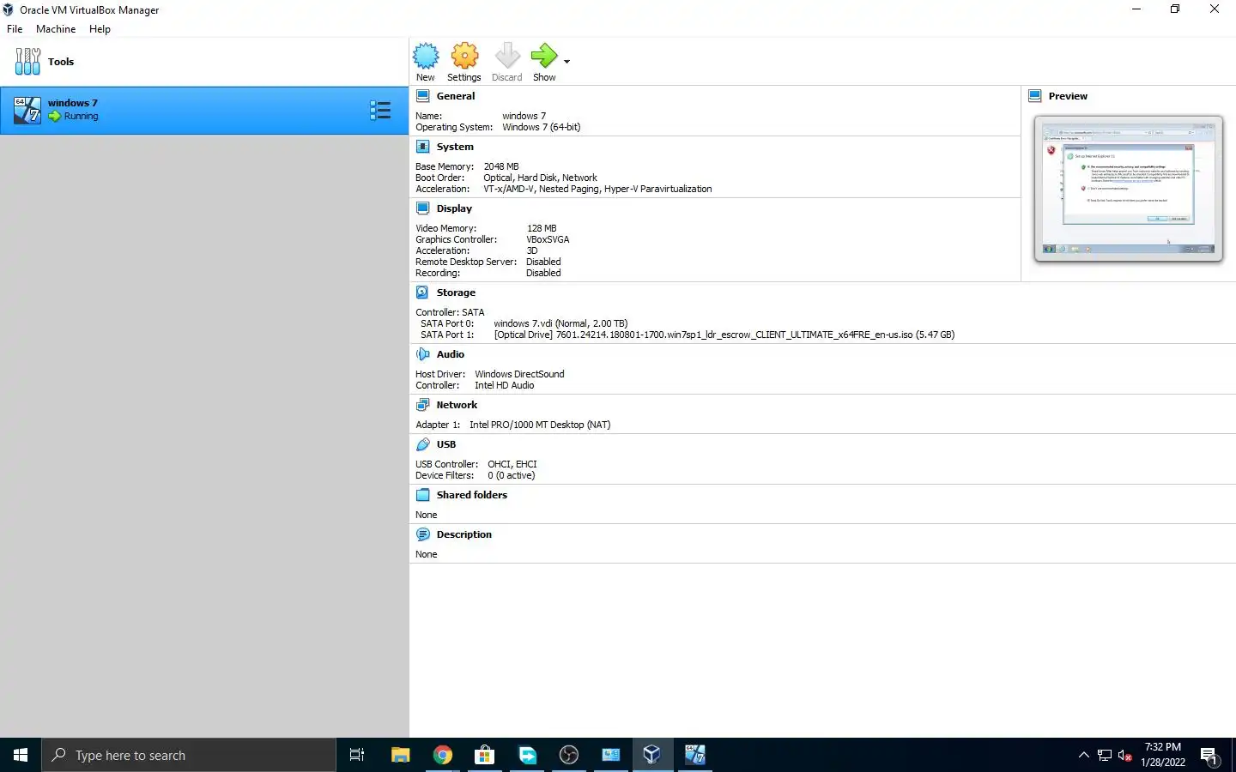Viewport: 1236px width, 772px height.
Task: Open the Tools icon in sidebar
Action: 27,62
